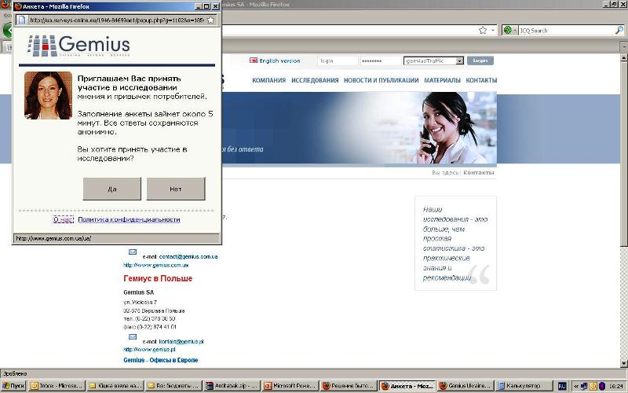Expand the address bar history dropdown arrow
The width and height of the screenshot is (628, 393).
tap(493, 30)
